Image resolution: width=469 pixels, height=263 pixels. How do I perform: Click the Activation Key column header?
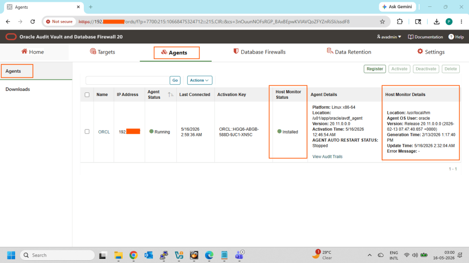[x=231, y=94]
